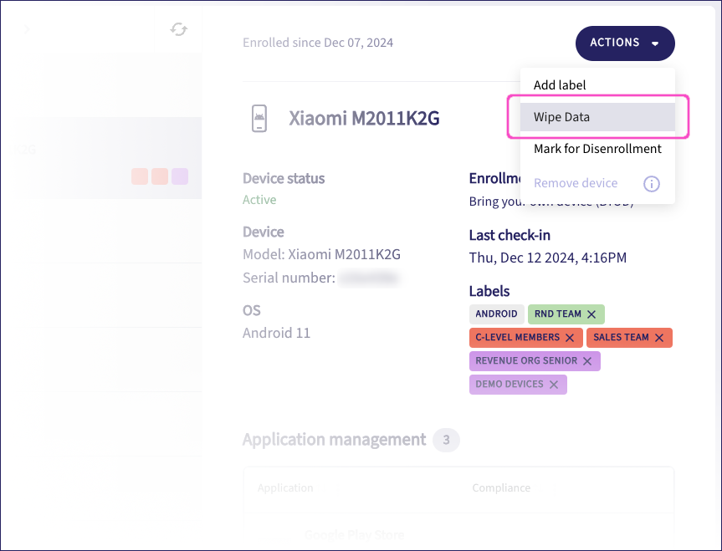Remove the RND TEAM label
722x551 pixels.
pos(591,314)
